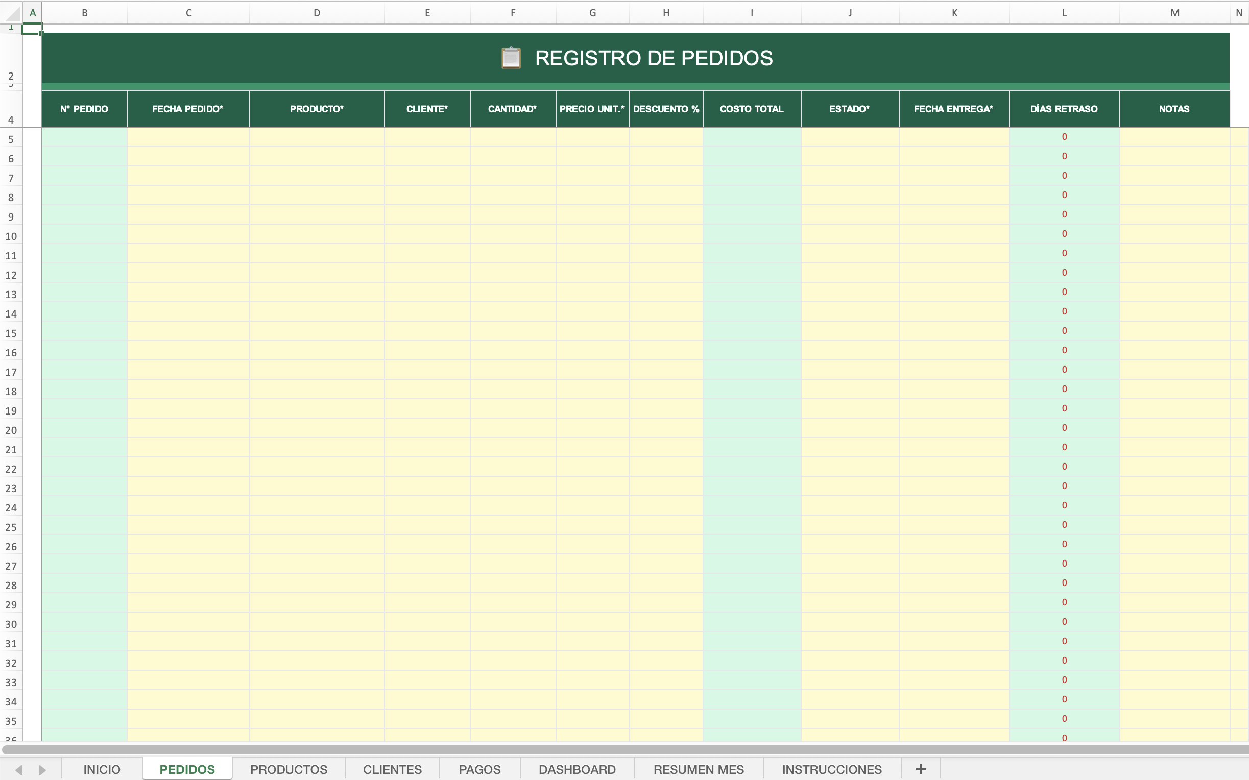Viewport: 1249px width, 780px height.
Task: Select column K header
Action: click(954, 13)
